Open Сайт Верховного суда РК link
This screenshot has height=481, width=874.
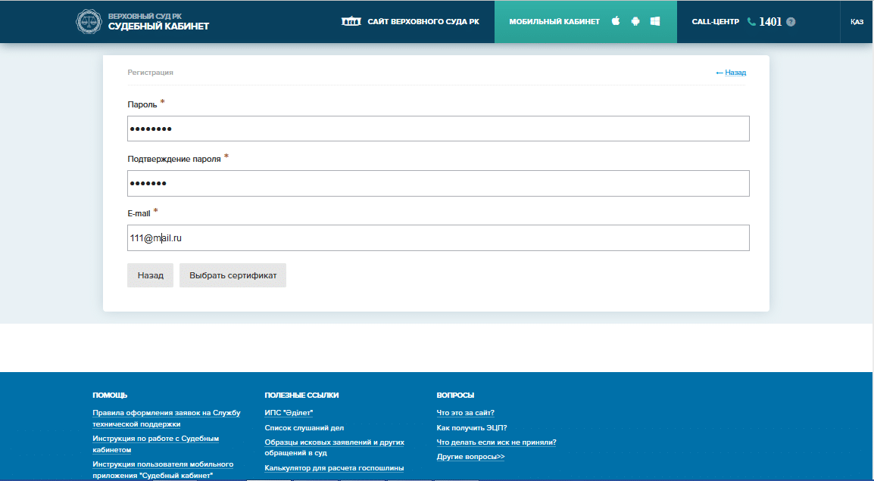[x=423, y=22]
